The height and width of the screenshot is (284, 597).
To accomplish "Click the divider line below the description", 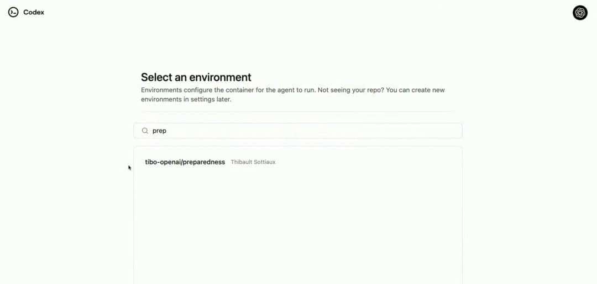I will pos(298,111).
